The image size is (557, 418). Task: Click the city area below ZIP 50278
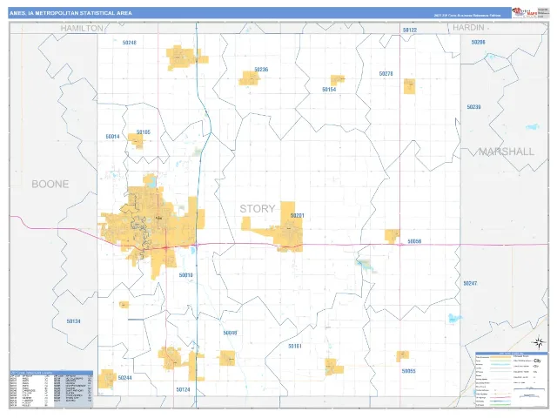409,86
